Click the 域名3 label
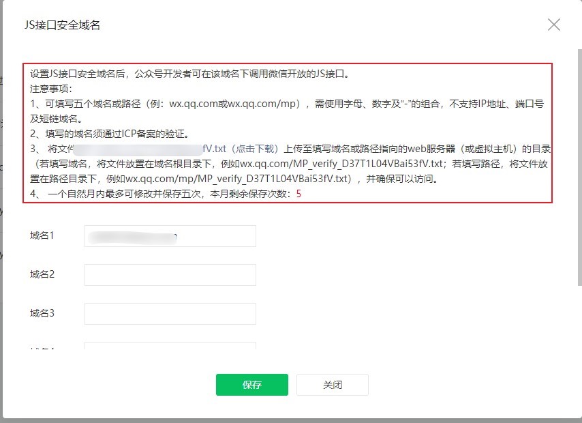The height and width of the screenshot is (423, 582). (42, 313)
